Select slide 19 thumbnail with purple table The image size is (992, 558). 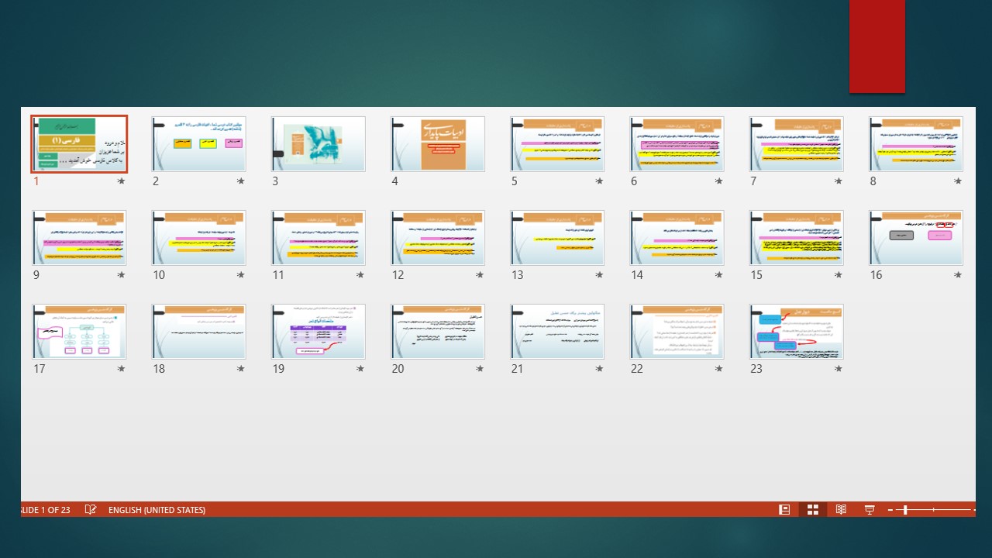pos(319,332)
